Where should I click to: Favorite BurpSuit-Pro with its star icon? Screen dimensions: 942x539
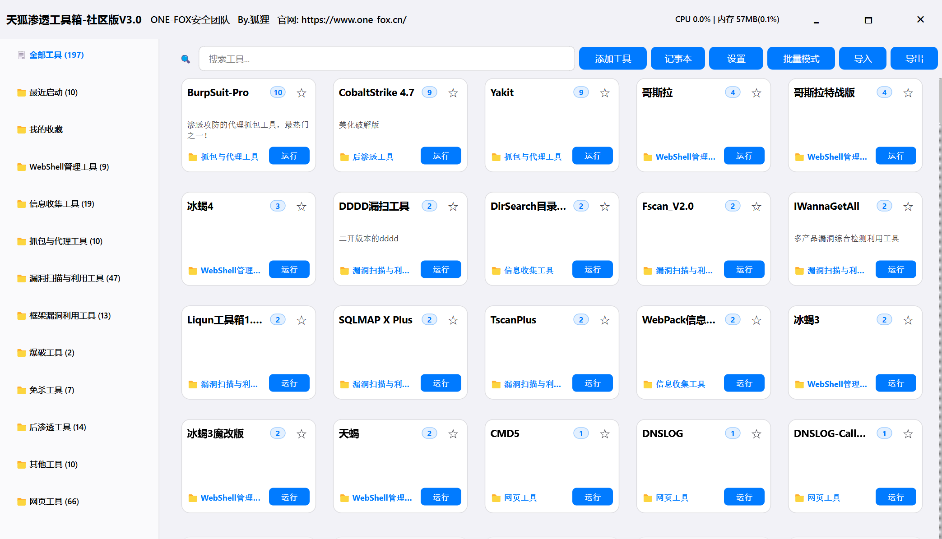coord(302,93)
